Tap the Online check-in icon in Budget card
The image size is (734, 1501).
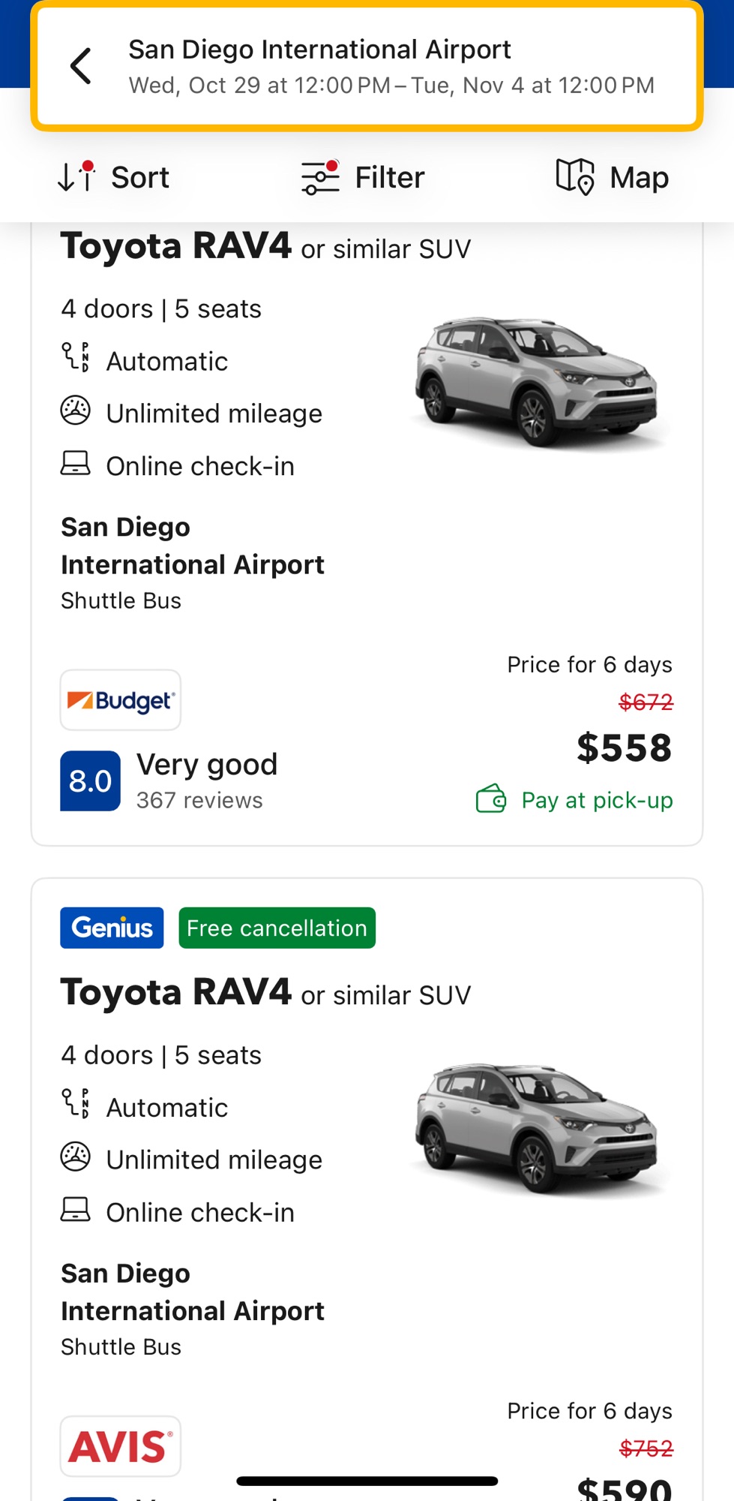[75, 464]
